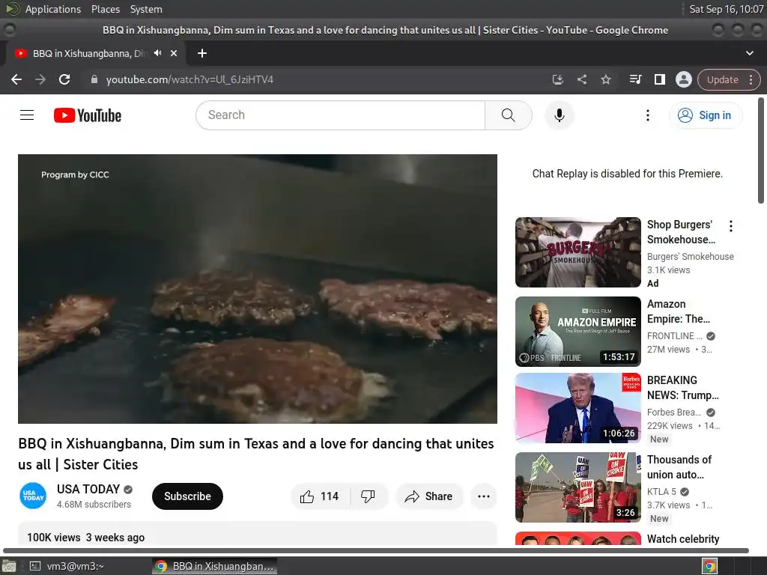Open the YouTube hamburger guide menu
The image size is (767, 575).
27,115
